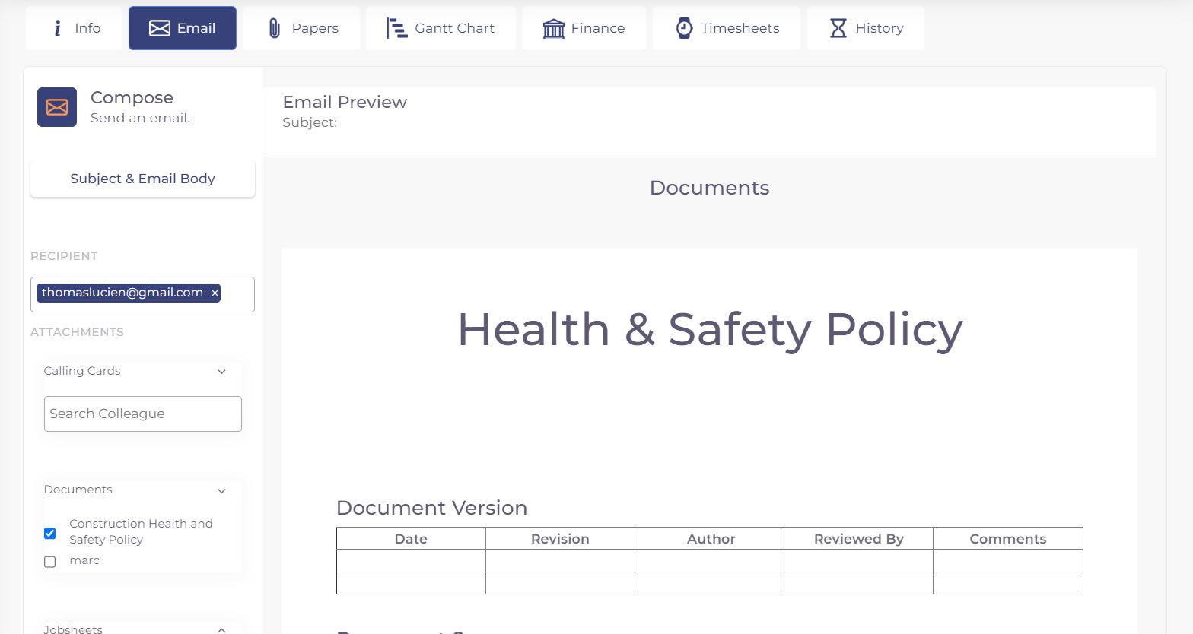The image size is (1193, 634).
Task: Collapse the Documents attachments section
Action: pos(221,491)
